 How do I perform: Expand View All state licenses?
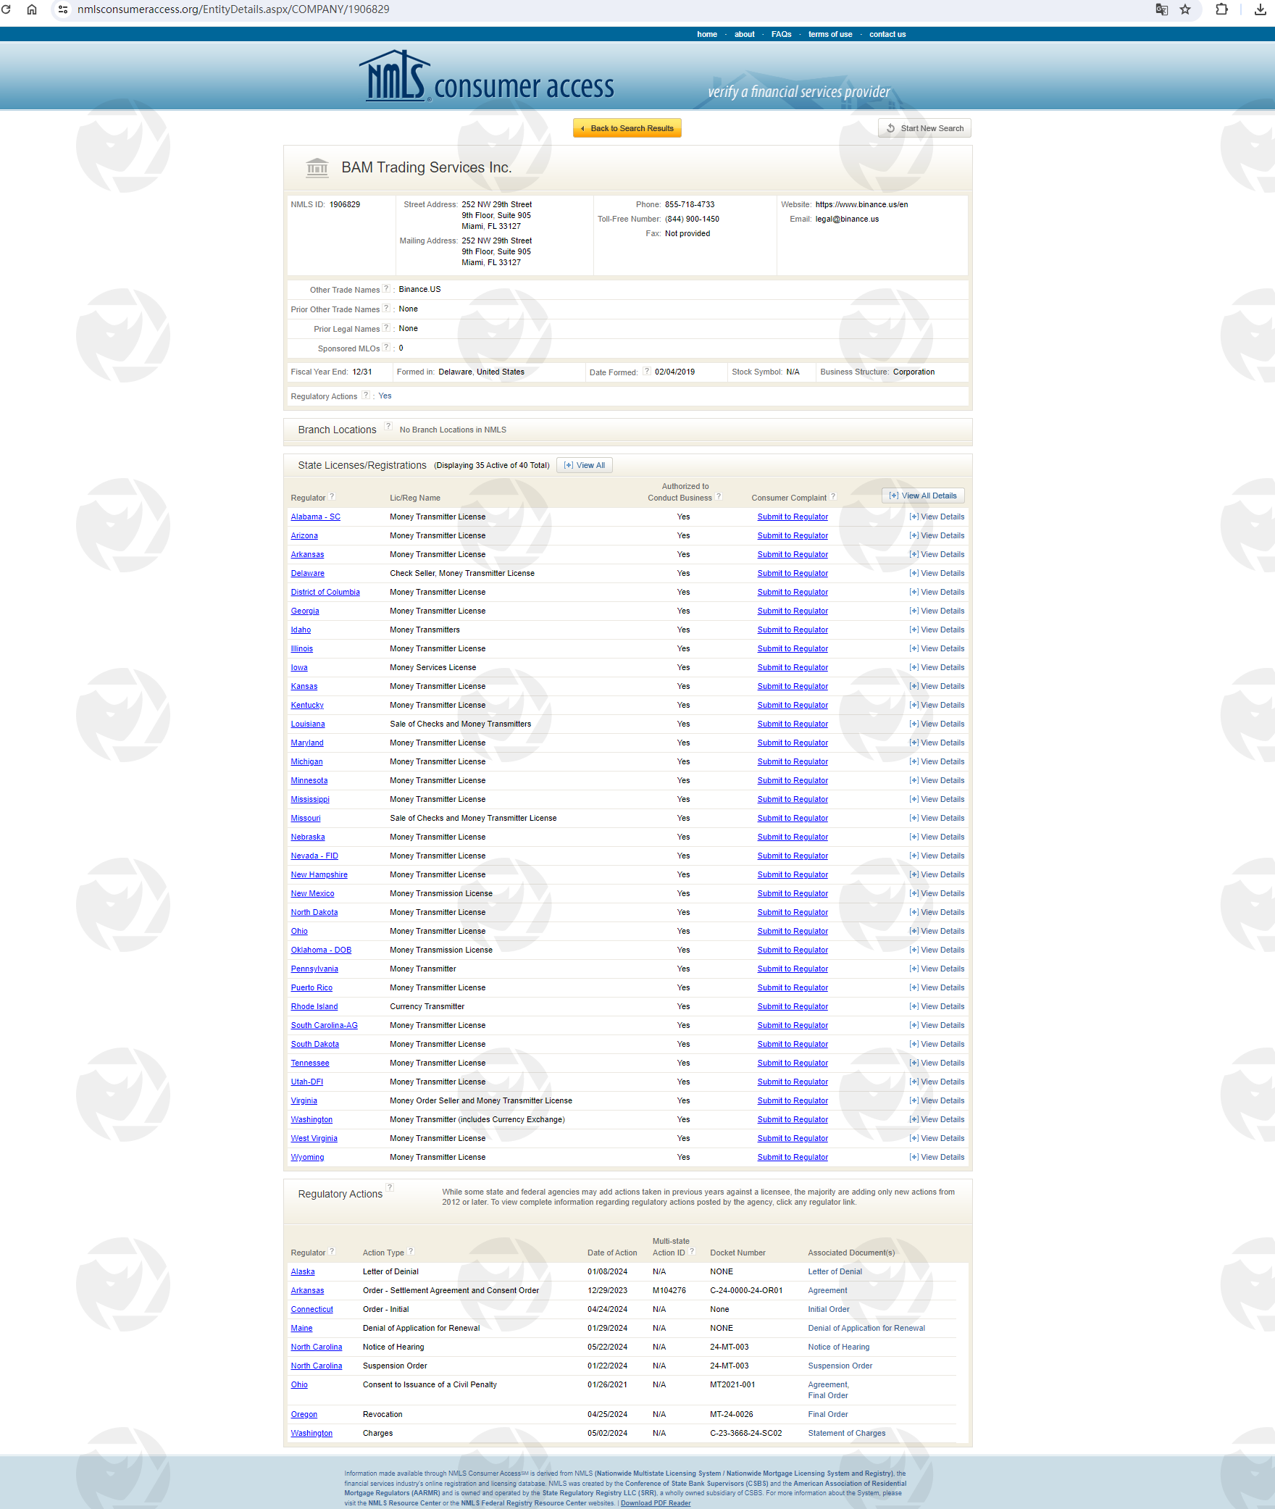(585, 465)
